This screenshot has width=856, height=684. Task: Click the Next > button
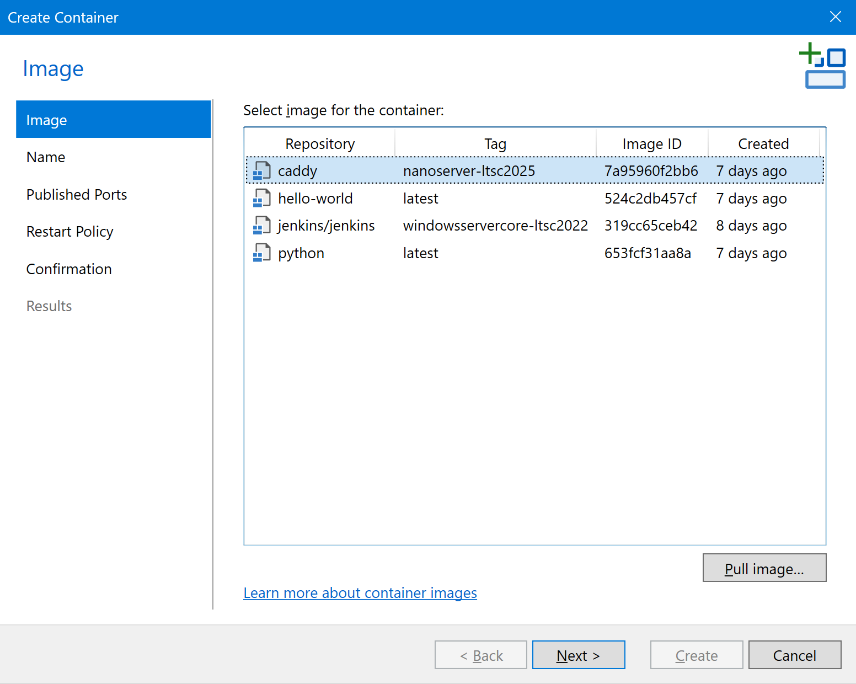578,655
